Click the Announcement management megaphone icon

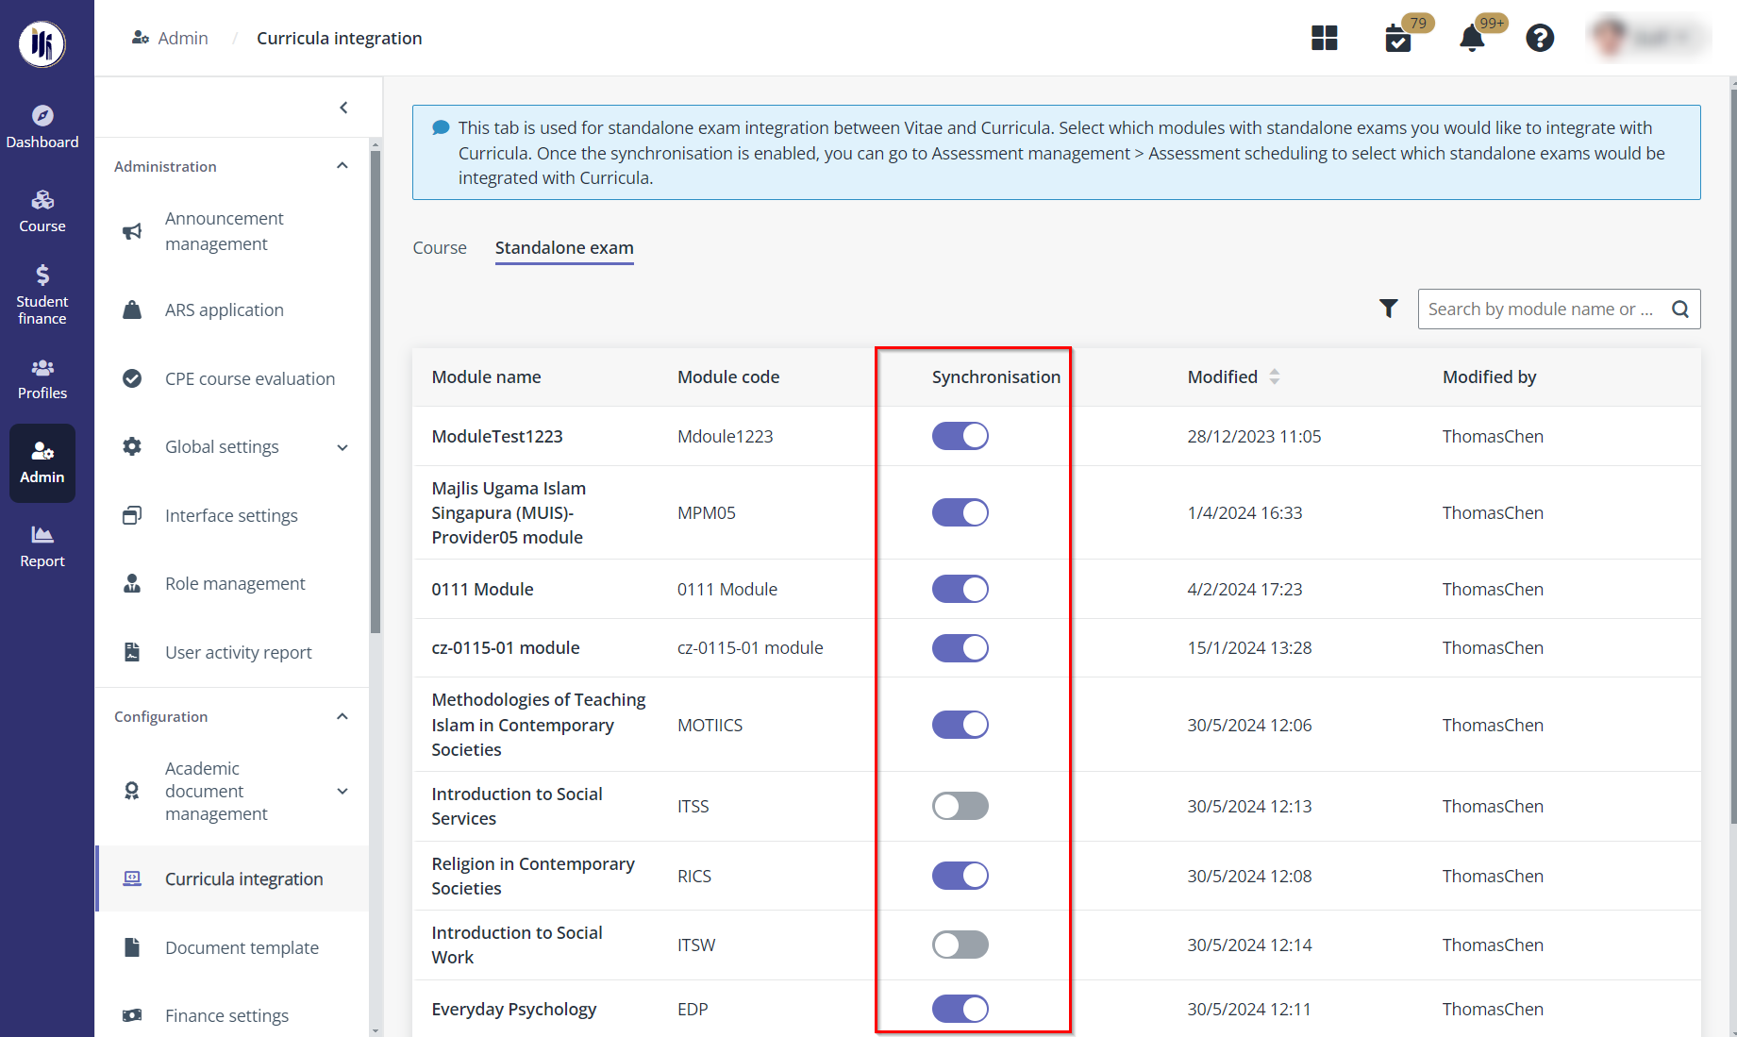tap(132, 231)
